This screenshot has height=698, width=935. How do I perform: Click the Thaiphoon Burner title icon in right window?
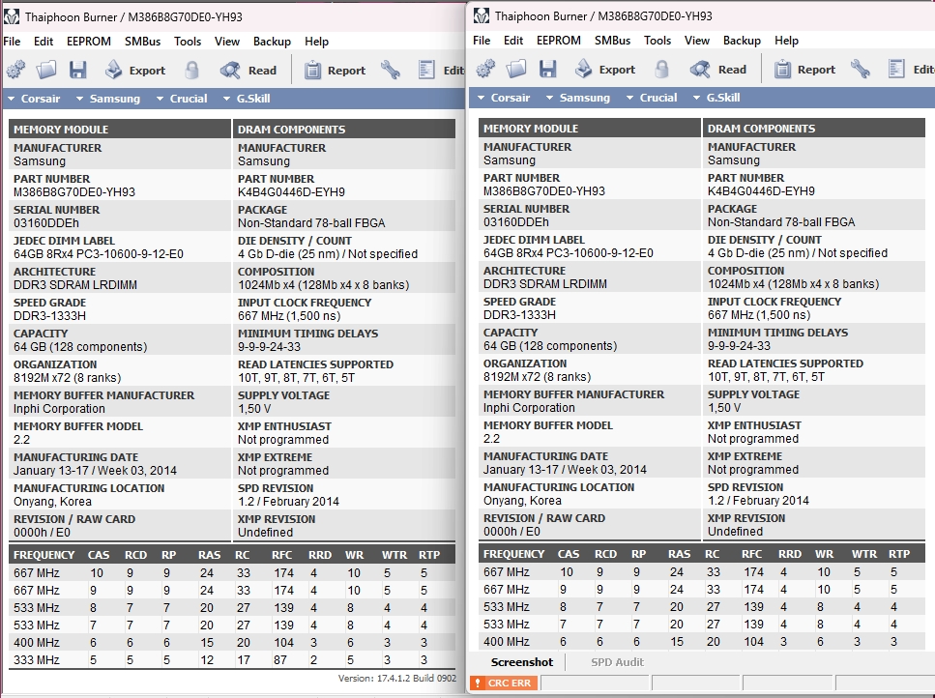[x=482, y=15]
